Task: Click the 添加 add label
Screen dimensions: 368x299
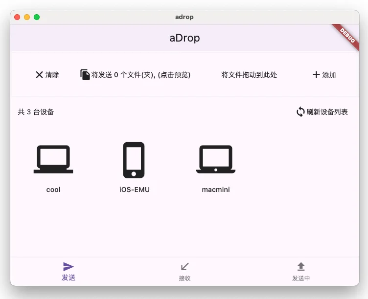Action: pyautogui.click(x=329, y=75)
